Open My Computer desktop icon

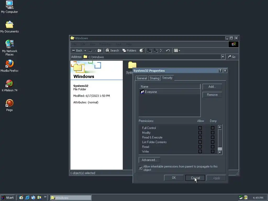click(9, 7)
